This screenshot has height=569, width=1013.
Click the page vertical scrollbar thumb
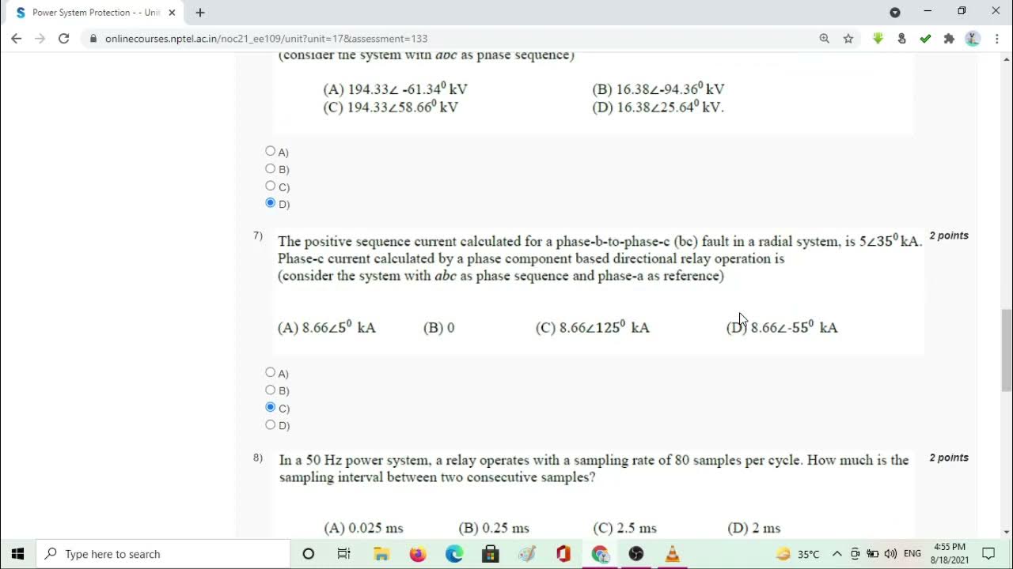click(x=1006, y=350)
